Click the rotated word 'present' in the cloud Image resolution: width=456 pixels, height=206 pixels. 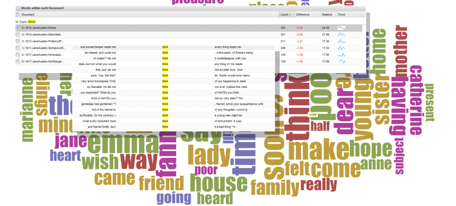pyautogui.click(x=429, y=102)
